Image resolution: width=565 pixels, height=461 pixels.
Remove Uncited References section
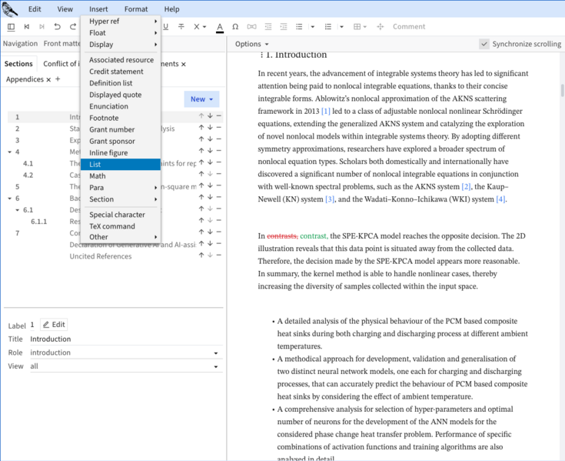tap(219, 255)
